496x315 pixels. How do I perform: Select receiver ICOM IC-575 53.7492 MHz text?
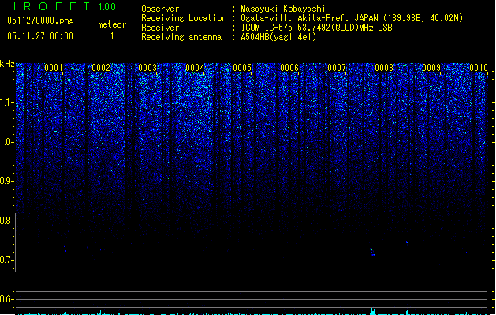tap(316, 28)
